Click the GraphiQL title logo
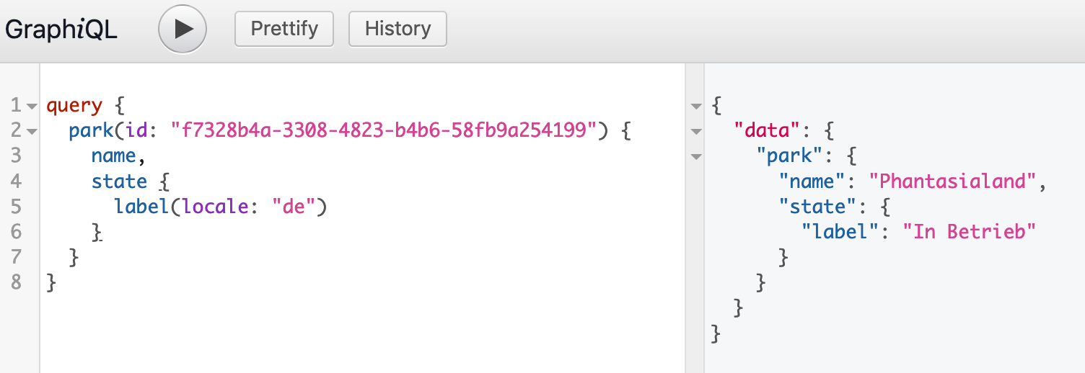Image resolution: width=1085 pixels, height=373 pixels. point(61,30)
